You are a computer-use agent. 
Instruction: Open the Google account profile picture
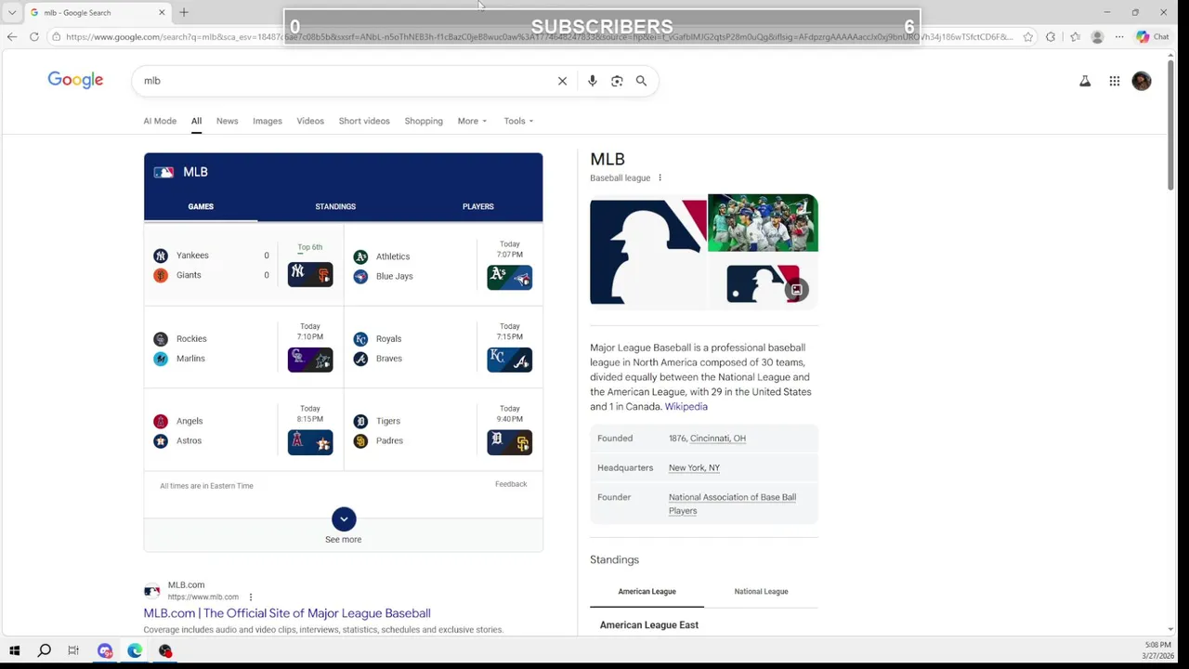1142,81
